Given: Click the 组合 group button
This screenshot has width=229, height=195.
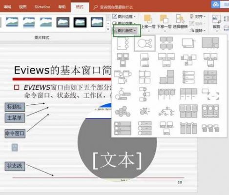Looking at the screenshot, I should tap(197, 23).
